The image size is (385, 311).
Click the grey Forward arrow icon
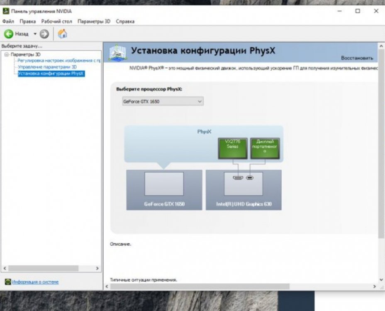point(44,34)
